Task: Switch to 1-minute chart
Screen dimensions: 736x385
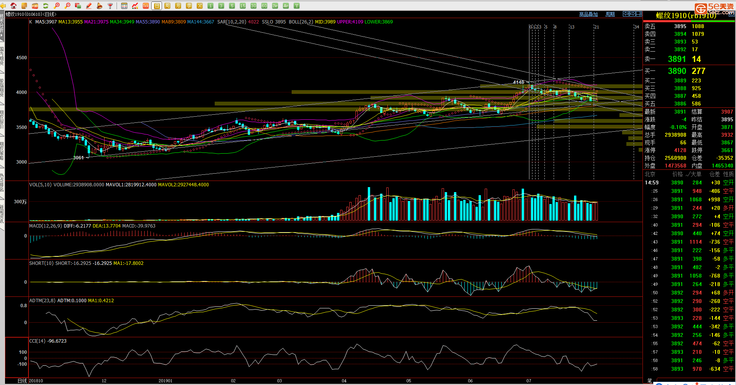Action: point(210,6)
